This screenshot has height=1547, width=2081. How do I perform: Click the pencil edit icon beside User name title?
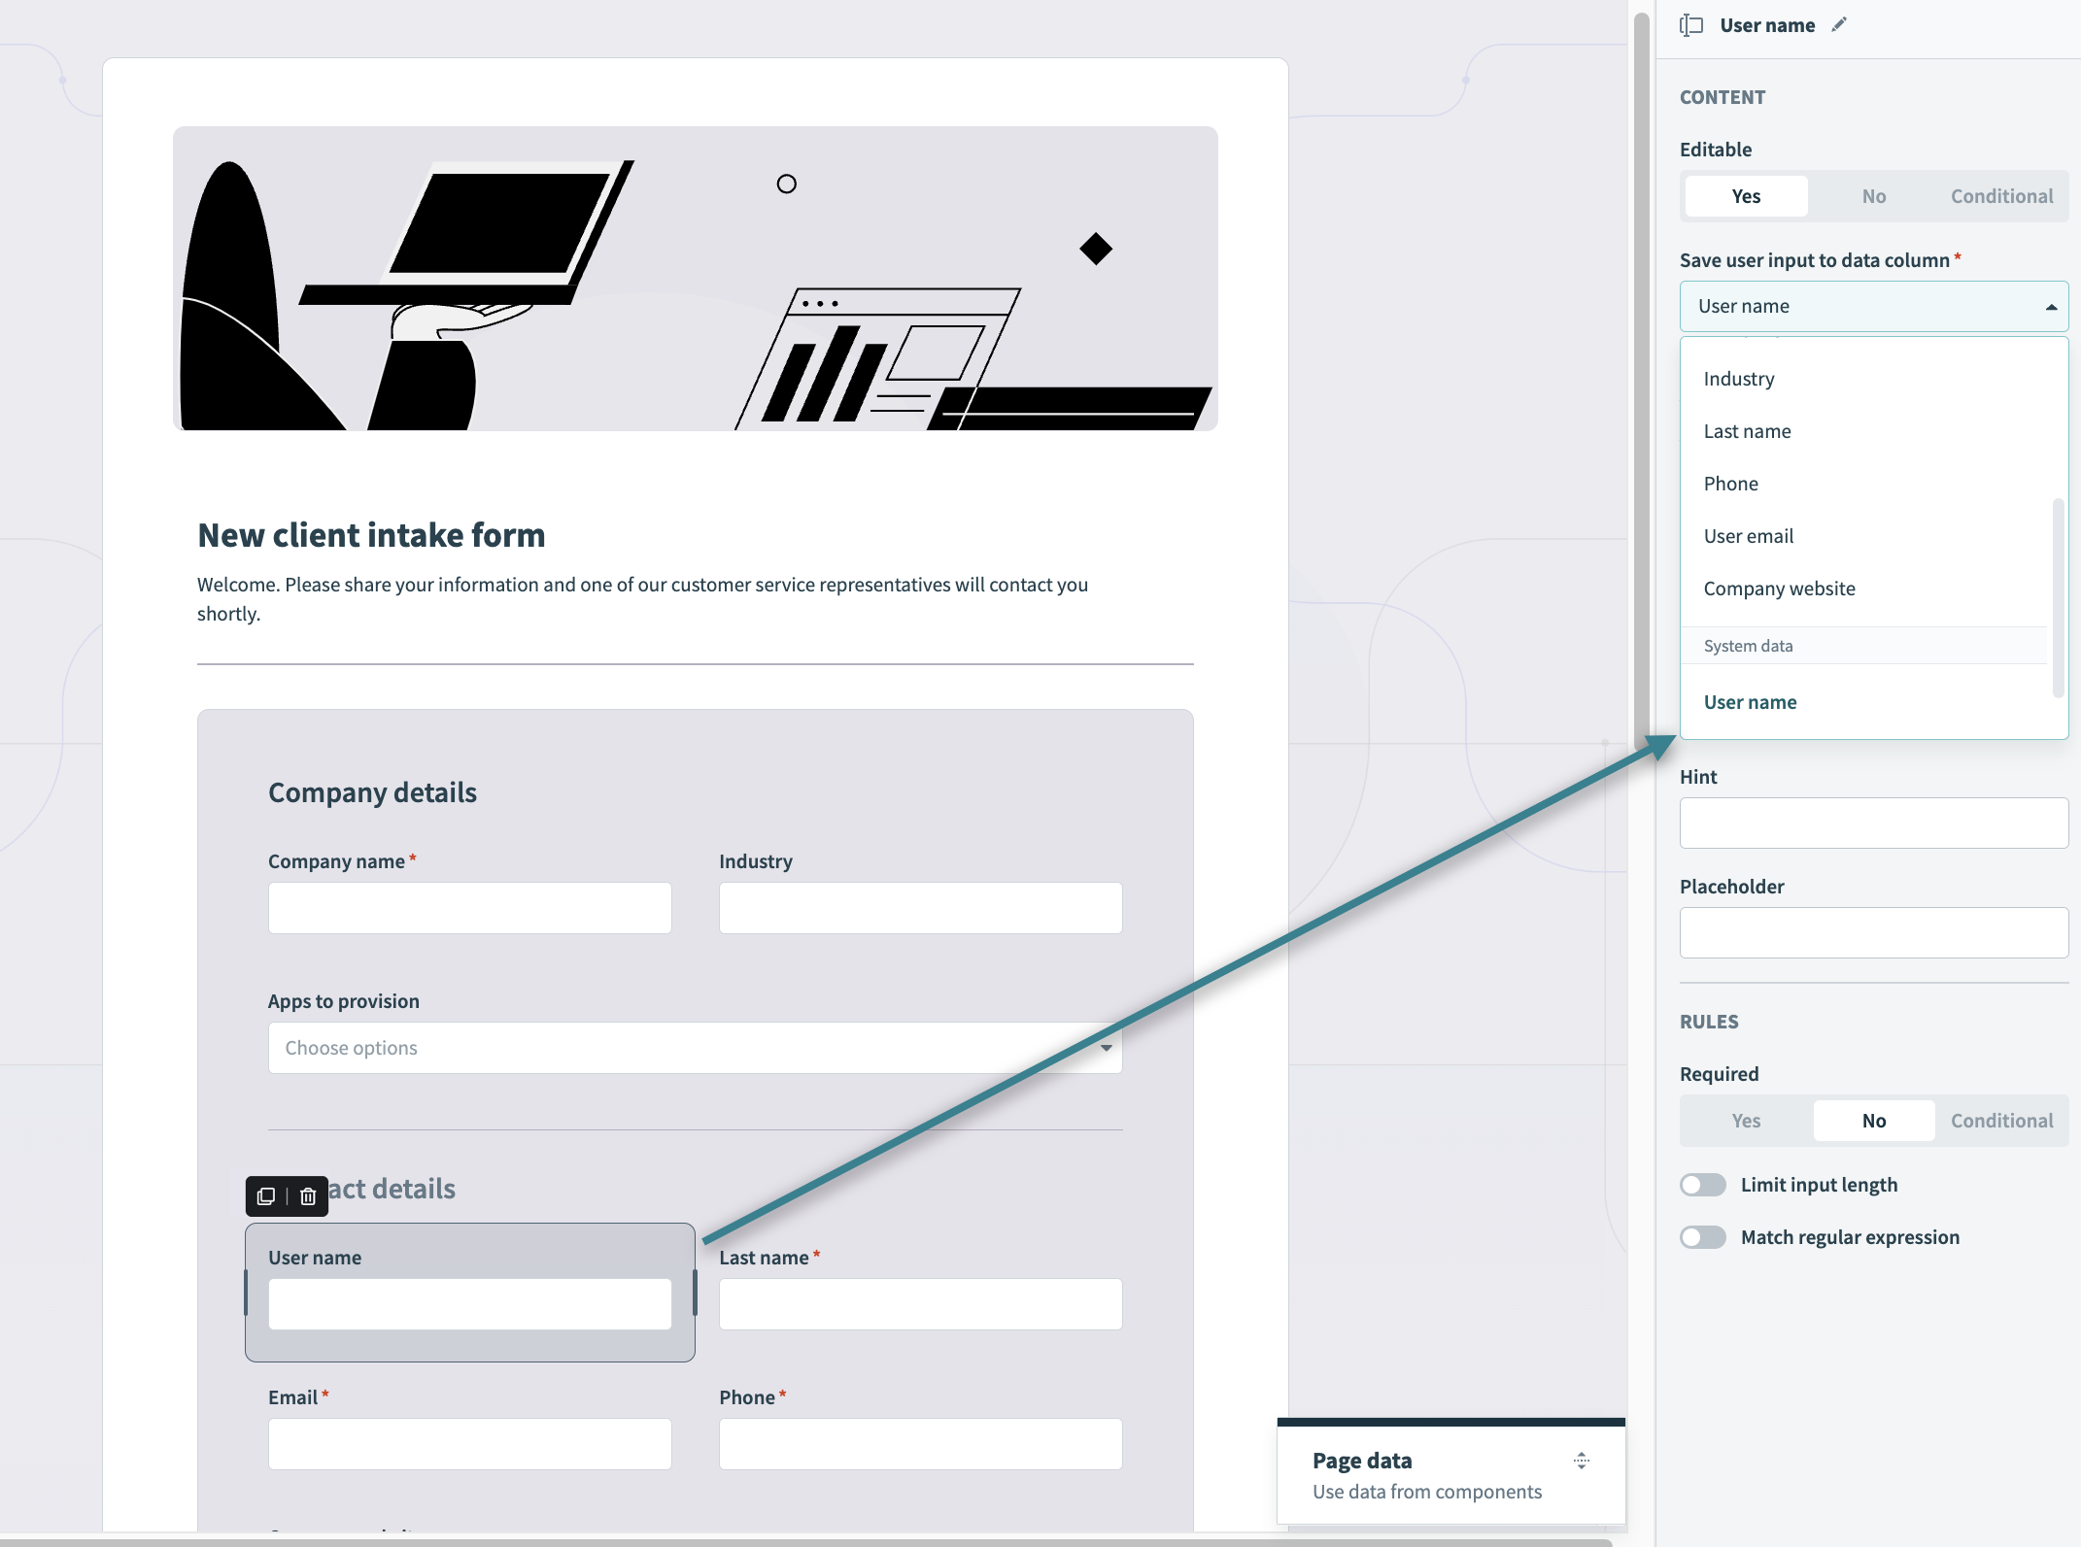point(1839,25)
